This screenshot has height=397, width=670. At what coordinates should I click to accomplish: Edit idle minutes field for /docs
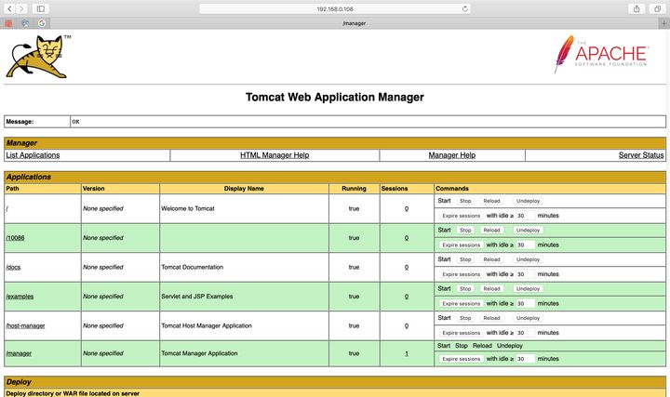[x=525, y=274]
